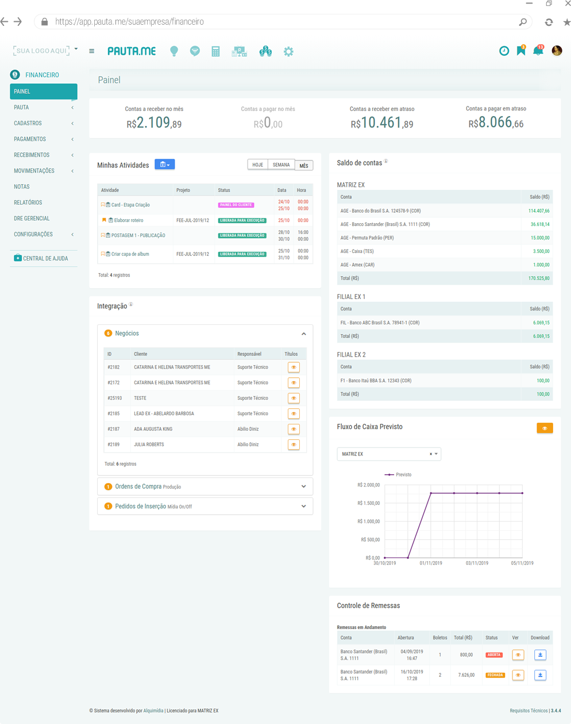Viewport: 571px width, 724px height.
Task: Click the browser URL address field
Action: point(281,22)
